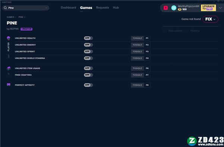This screenshot has width=224, height=147.
Task: Click the F2 hotkey label
Action: (147, 45)
